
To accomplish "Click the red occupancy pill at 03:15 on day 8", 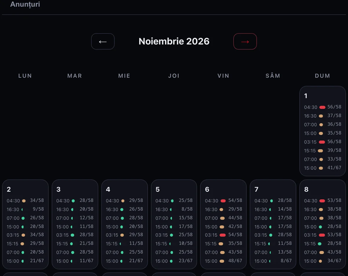I will point(322,235).
